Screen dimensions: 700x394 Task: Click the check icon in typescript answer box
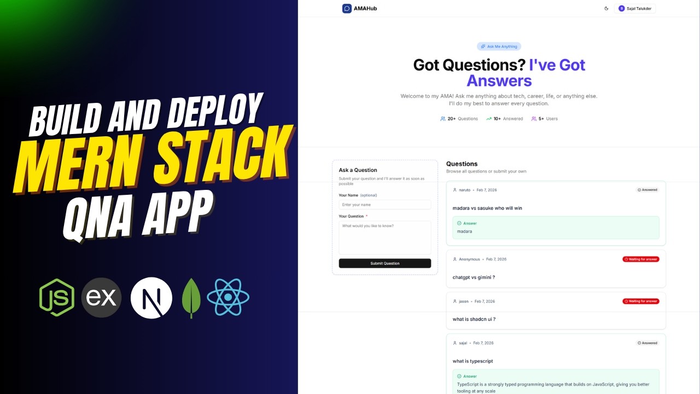459,376
